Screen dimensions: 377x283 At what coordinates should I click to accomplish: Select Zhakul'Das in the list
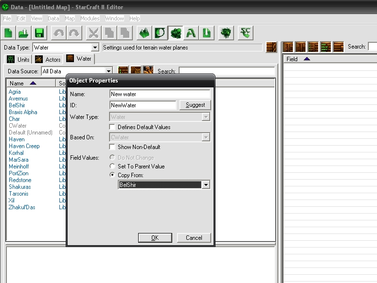click(x=22, y=207)
